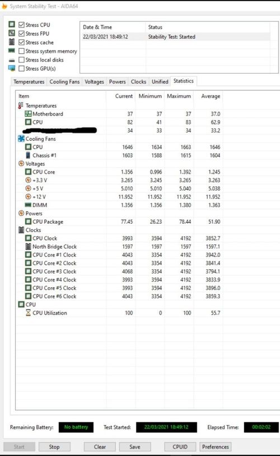
Task: Enable the Stress GPU(s) checkbox
Action: coord(21,68)
